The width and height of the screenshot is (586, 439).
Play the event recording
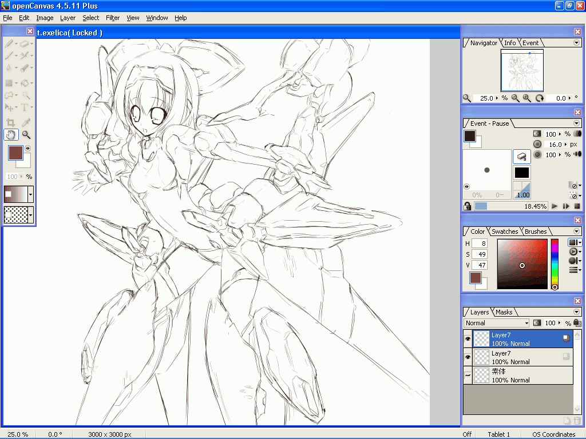555,206
